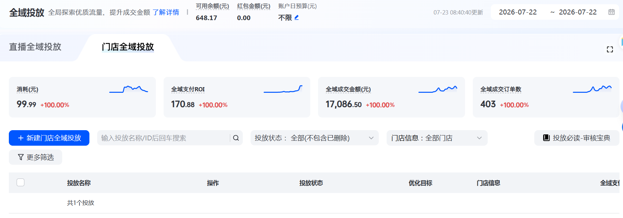623x218 pixels.
Task: Open the 门店信息 dropdown
Action: click(437, 138)
